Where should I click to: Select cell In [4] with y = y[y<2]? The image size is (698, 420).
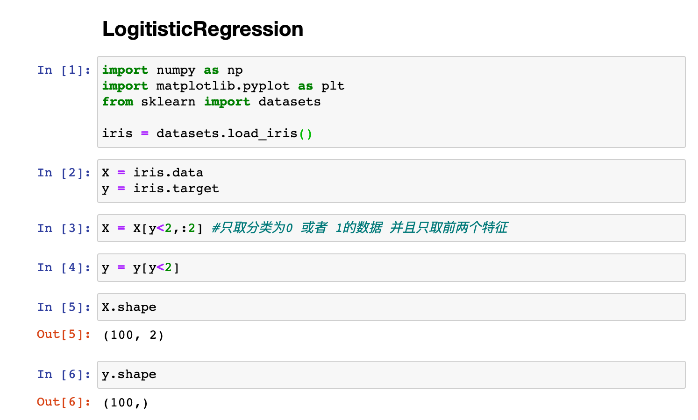(391, 267)
